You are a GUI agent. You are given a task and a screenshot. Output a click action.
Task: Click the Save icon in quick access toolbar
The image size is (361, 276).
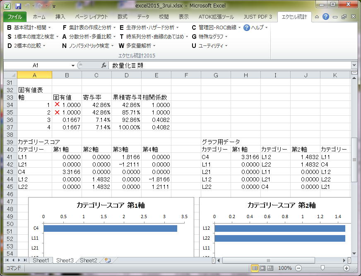click(18, 6)
